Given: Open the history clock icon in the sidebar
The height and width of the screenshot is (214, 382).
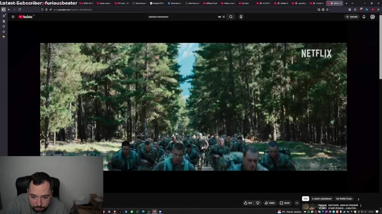Looking at the screenshot, I should tap(4, 26).
